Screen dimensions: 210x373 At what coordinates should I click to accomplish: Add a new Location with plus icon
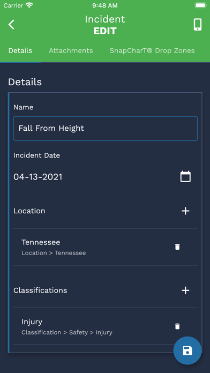click(x=185, y=211)
